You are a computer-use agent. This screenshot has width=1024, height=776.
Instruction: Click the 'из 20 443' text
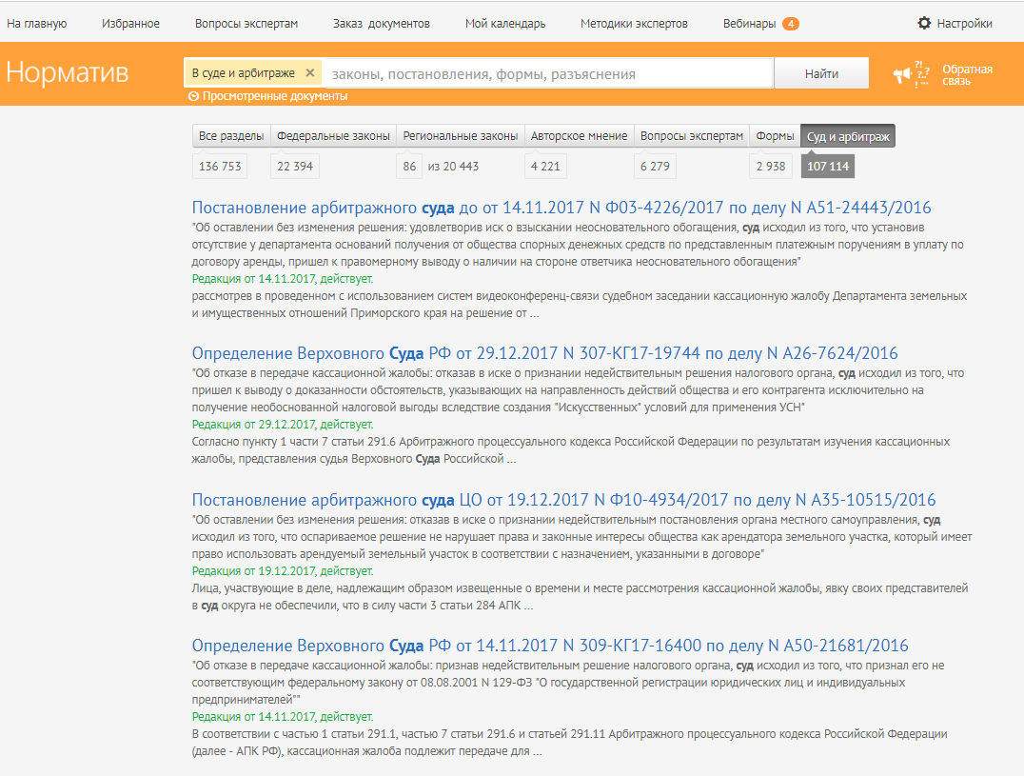pos(453,167)
